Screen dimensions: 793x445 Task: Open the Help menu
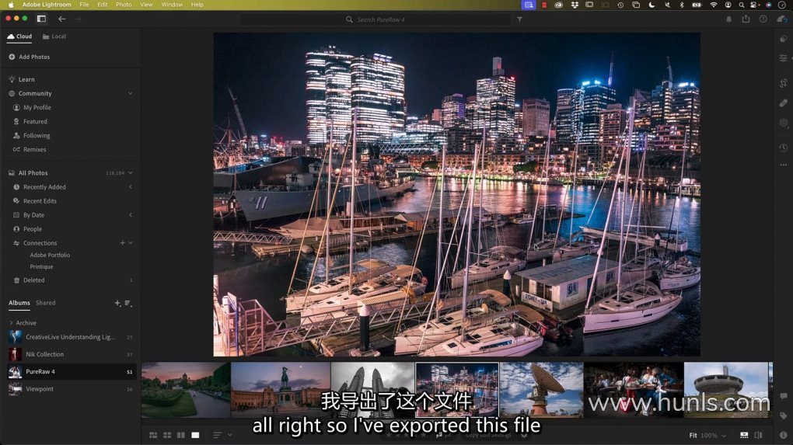(197, 5)
